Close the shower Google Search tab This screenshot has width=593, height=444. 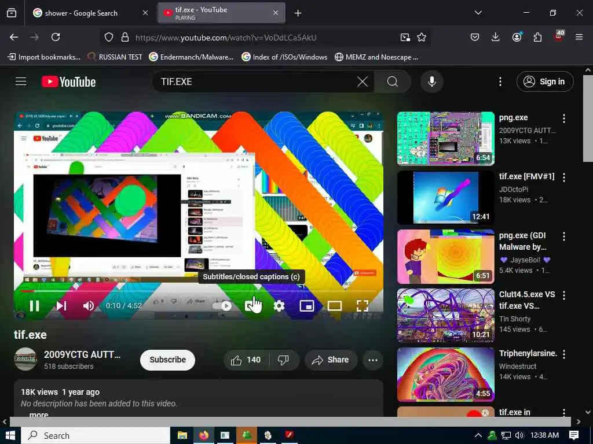tap(145, 13)
